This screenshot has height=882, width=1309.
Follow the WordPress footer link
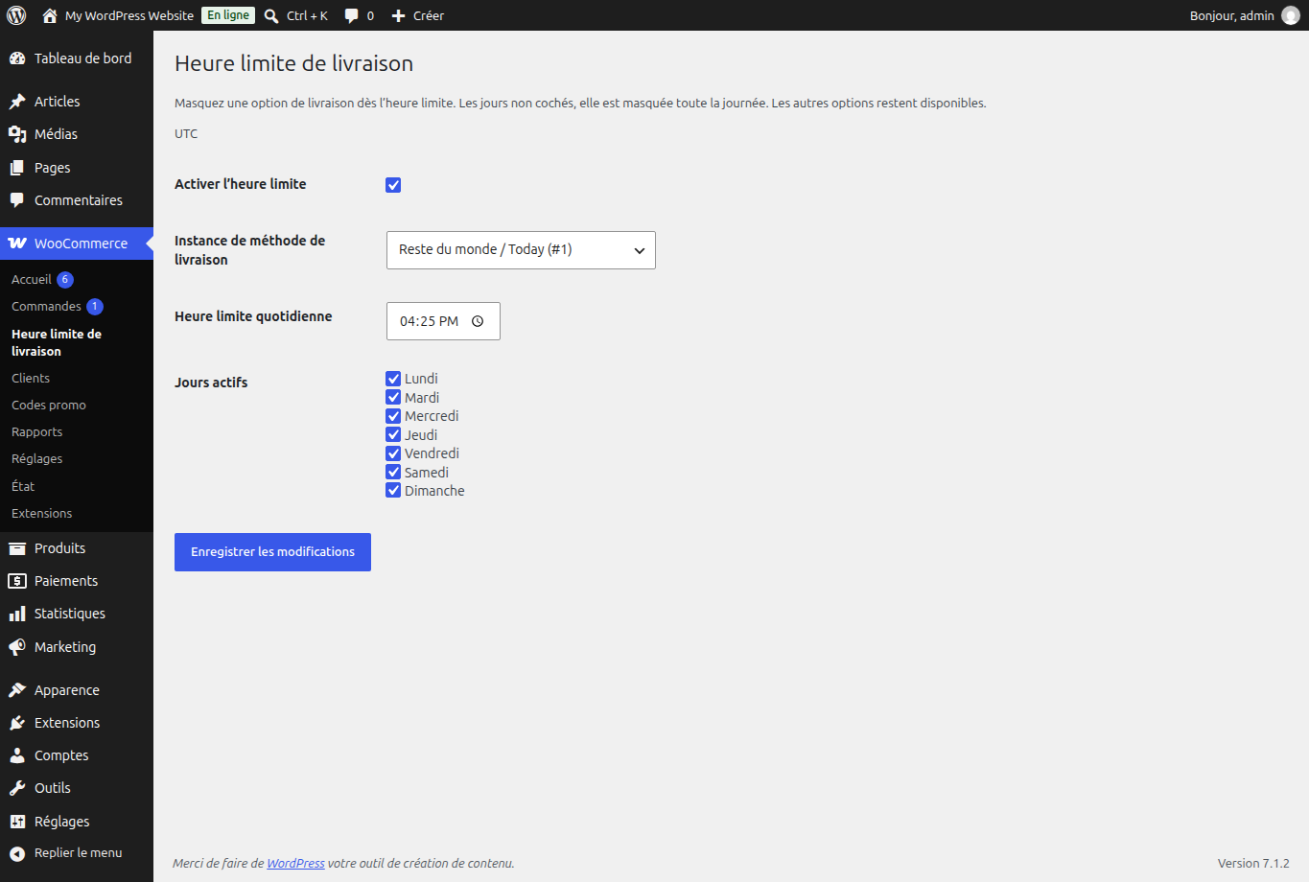pos(295,864)
